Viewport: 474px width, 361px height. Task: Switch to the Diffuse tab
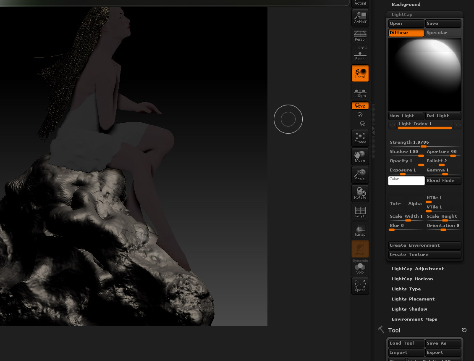(x=406, y=33)
